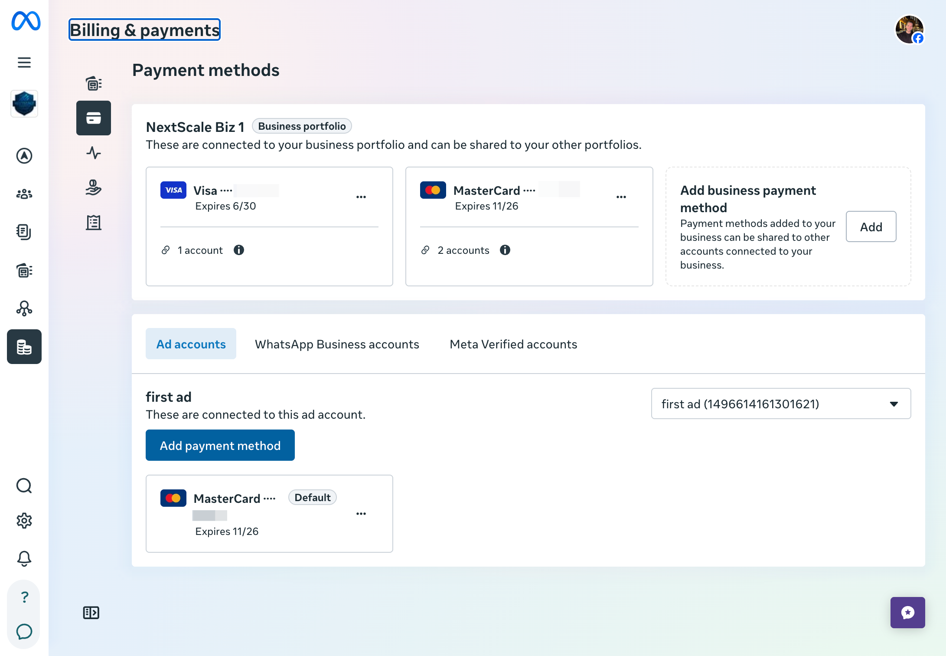
Task: Click the Business portfolio badge
Action: point(302,126)
